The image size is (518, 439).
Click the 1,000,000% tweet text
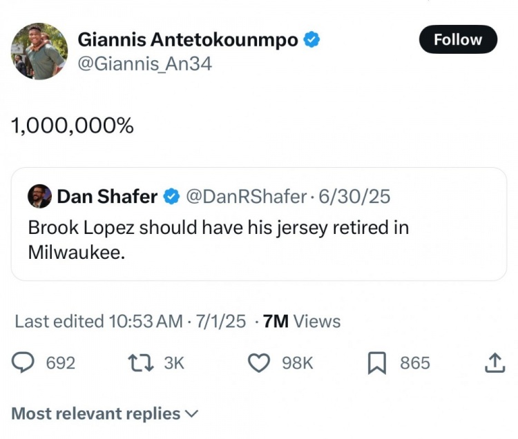72,126
